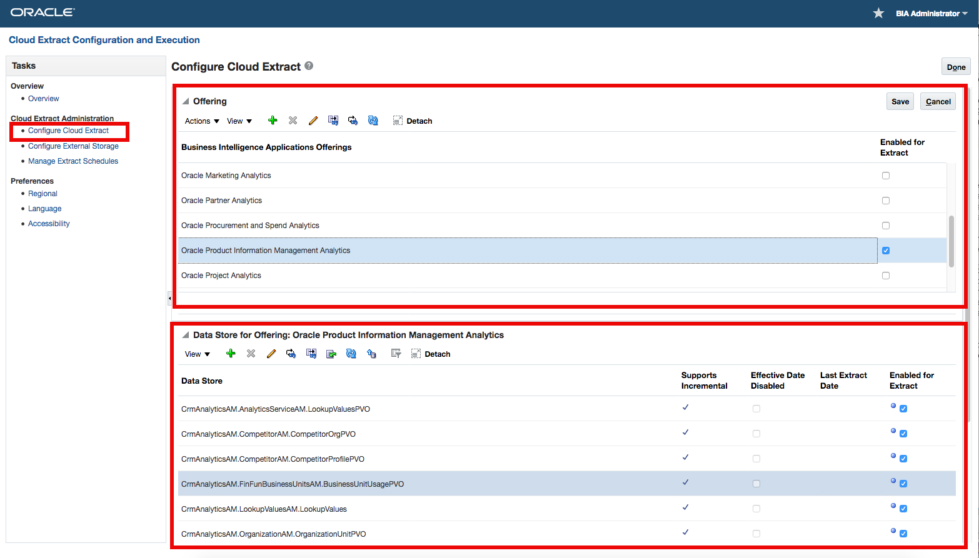Viewport: 979px width, 558px height.
Task: Click the blue refresh icon in Offering toolbar
Action: click(373, 121)
